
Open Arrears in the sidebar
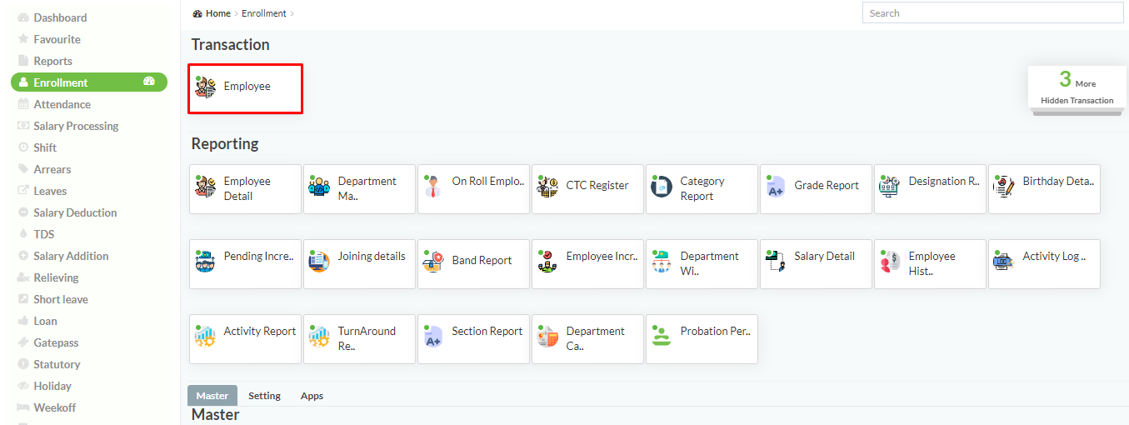pos(52,169)
